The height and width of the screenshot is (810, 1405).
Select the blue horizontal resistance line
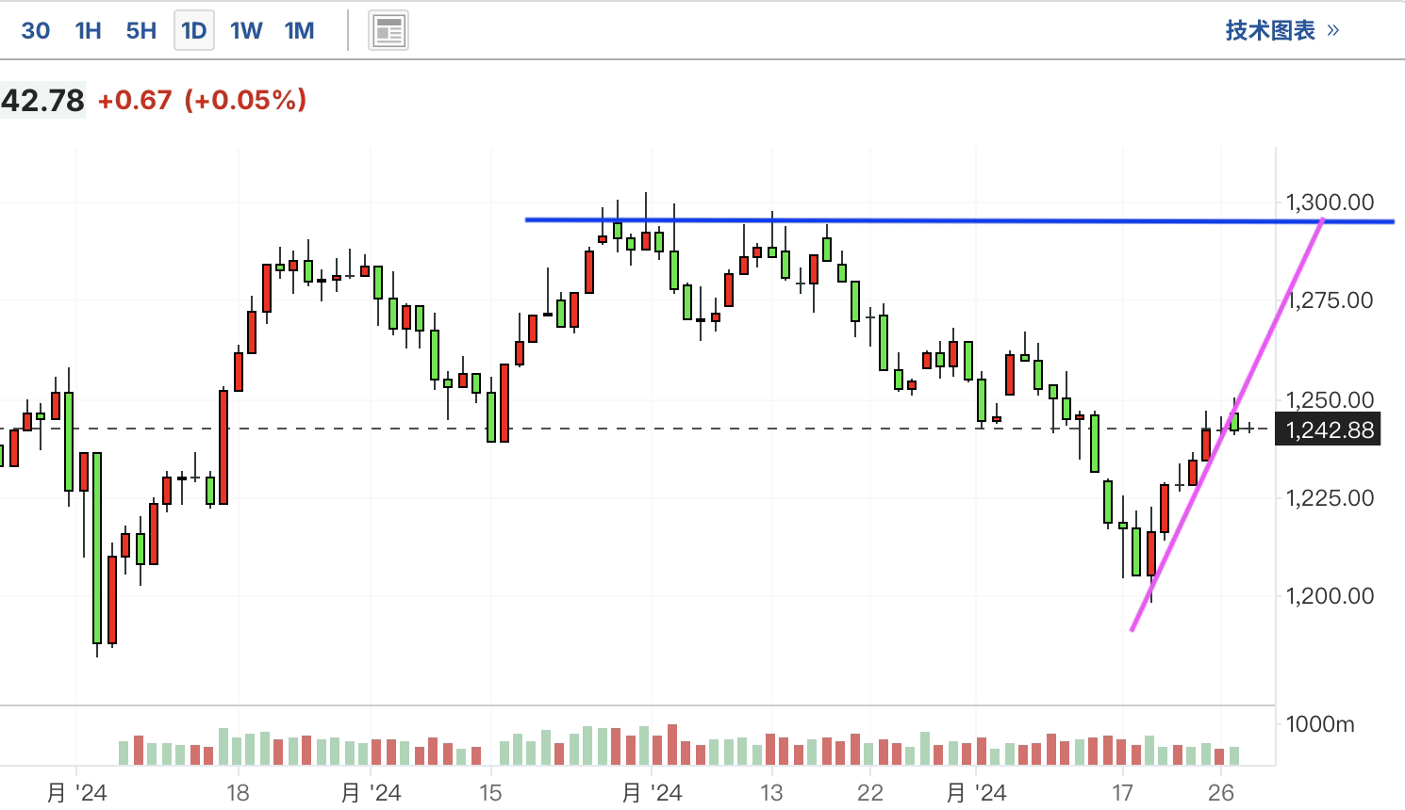pos(959,220)
